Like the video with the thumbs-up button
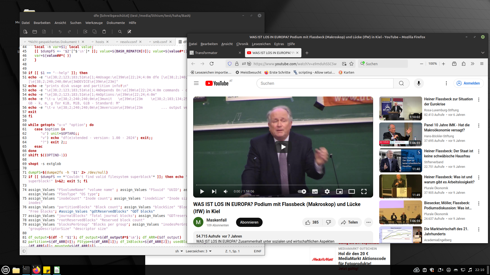The width and height of the screenshot is (490, 275). point(312,222)
